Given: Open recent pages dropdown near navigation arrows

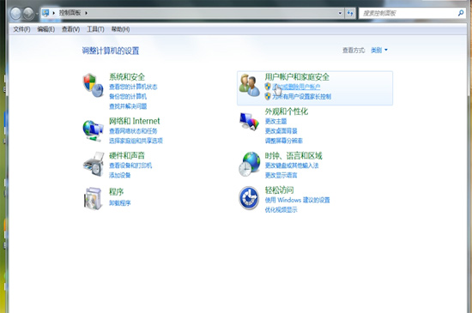Looking at the screenshot, I should (x=37, y=14).
